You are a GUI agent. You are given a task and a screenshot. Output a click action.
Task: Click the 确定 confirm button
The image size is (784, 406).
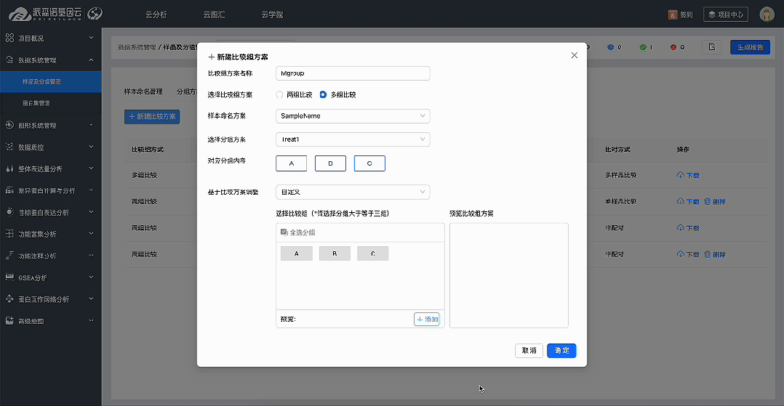point(561,351)
